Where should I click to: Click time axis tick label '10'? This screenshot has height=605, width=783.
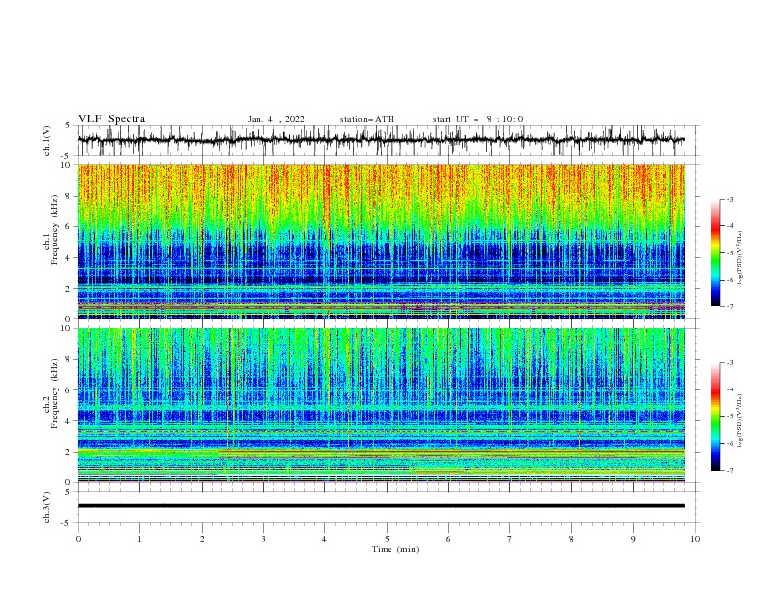(695, 539)
